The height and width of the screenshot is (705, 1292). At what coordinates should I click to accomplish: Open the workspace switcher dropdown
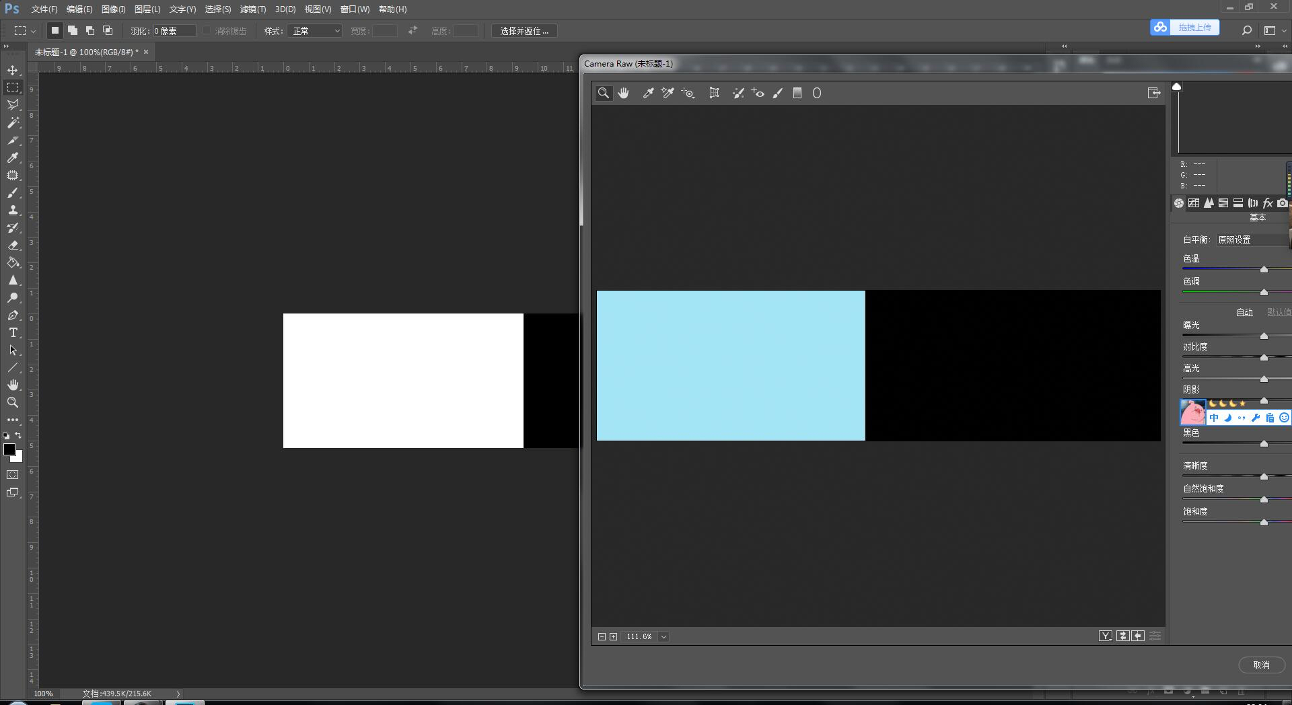1275,30
